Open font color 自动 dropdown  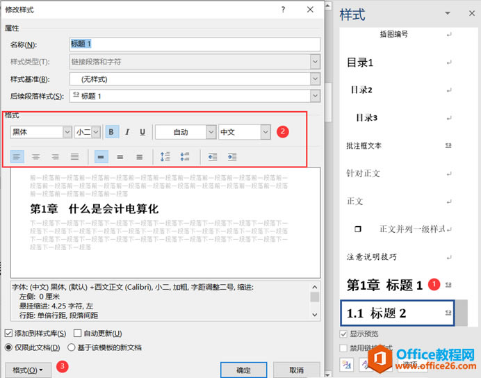211,132
